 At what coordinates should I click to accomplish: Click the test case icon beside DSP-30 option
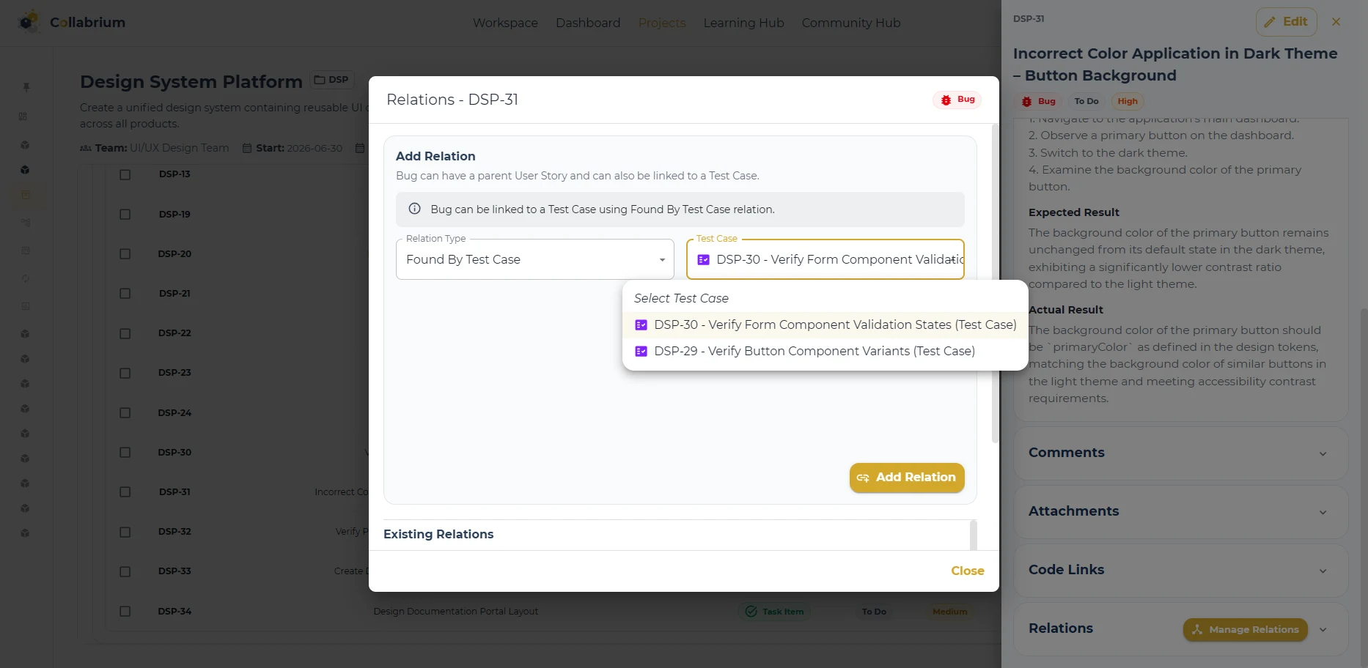click(641, 325)
